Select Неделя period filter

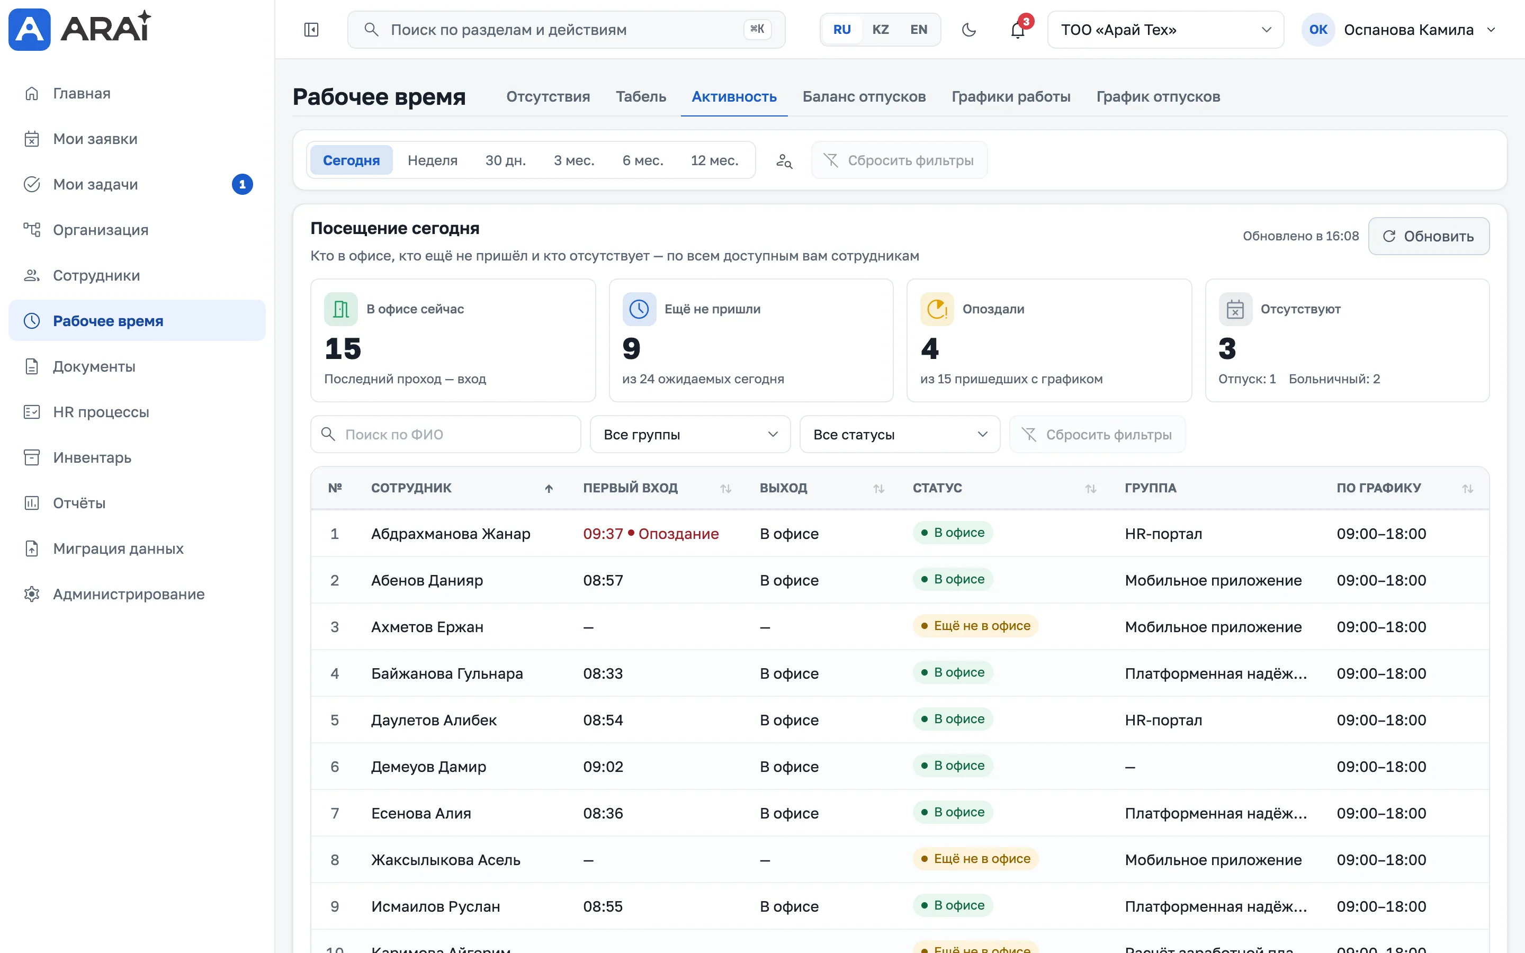pos(432,160)
